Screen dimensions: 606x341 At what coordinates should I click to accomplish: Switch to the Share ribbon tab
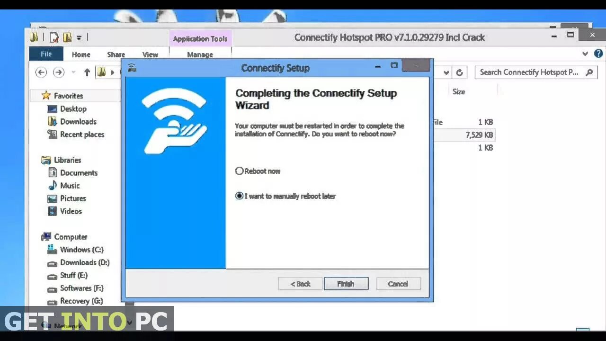tap(116, 54)
